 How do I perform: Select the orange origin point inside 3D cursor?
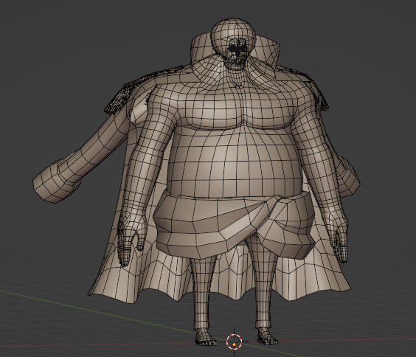click(235, 344)
